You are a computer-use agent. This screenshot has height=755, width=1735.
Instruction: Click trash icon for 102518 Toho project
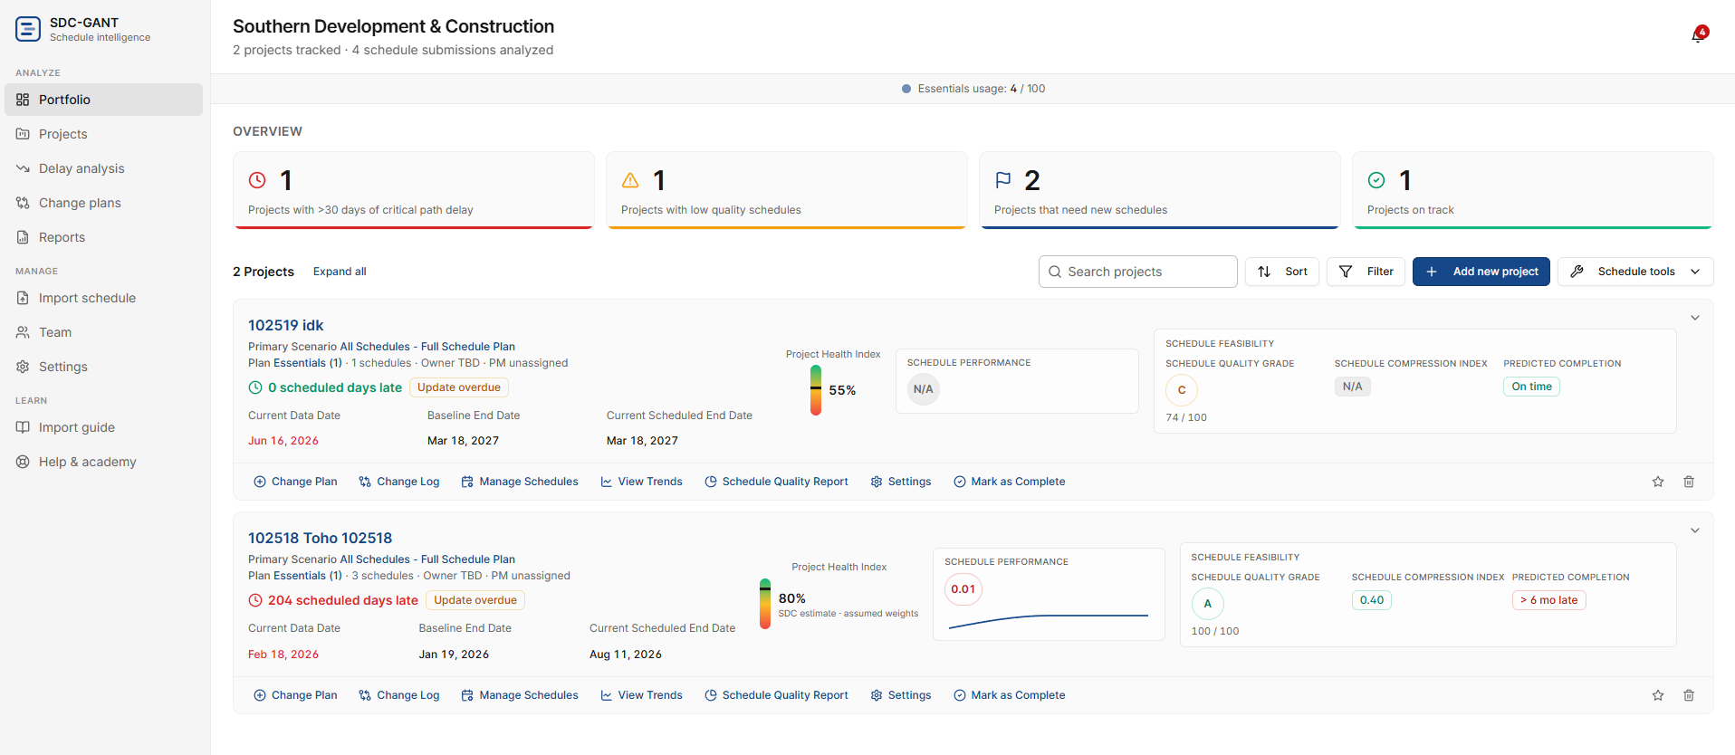[x=1689, y=695]
